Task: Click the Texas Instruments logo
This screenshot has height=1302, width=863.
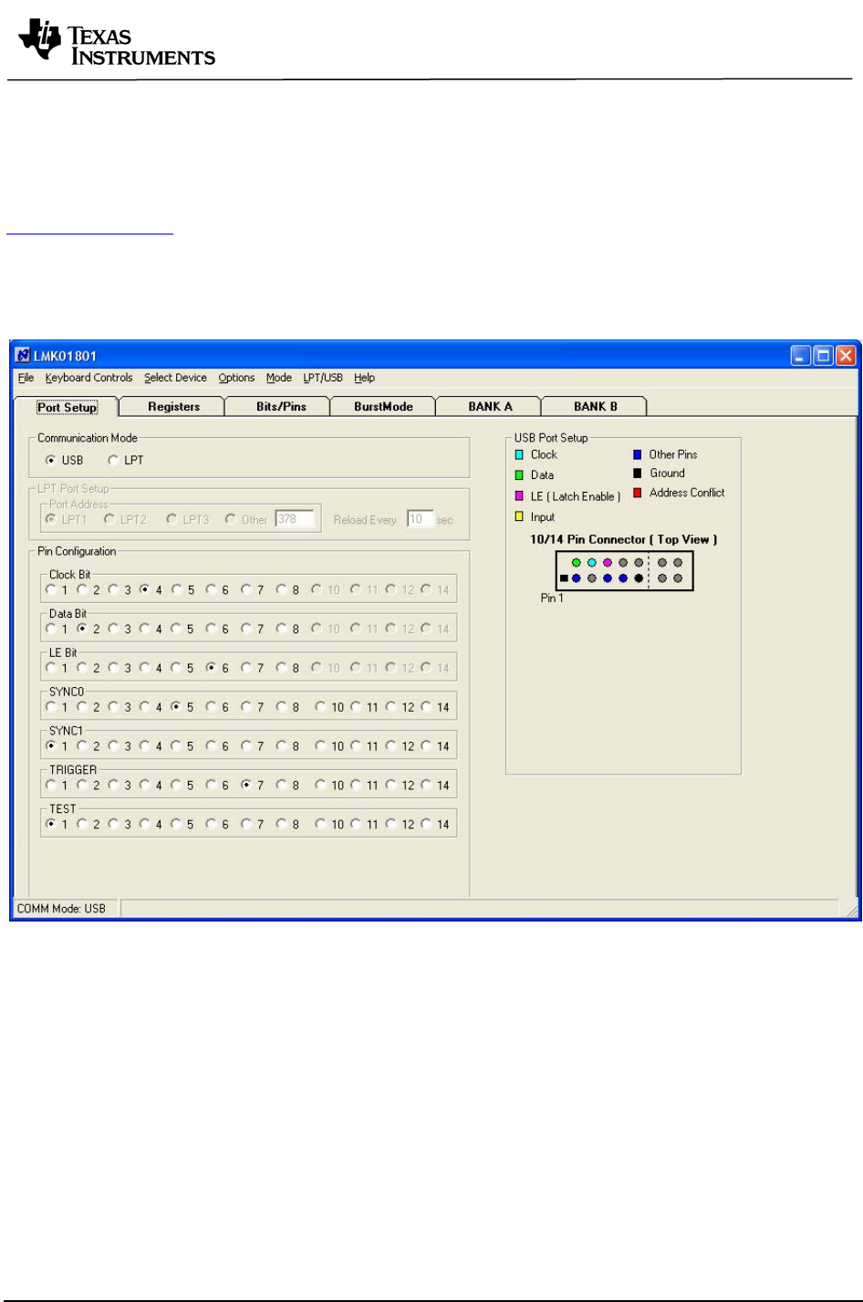Action: (117, 43)
